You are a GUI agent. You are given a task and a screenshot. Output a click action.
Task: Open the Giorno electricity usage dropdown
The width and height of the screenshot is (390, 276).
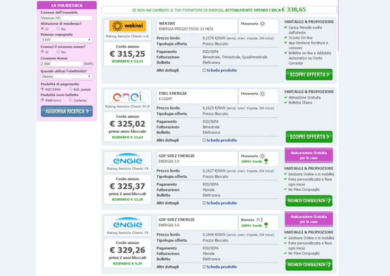66,77
